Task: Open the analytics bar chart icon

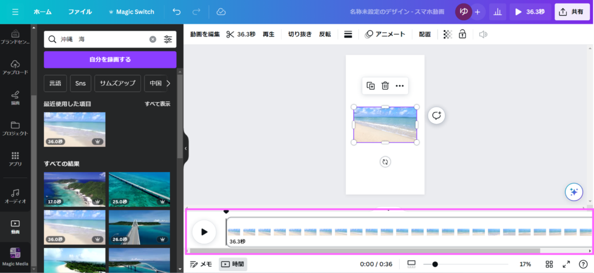Action: [x=497, y=12]
